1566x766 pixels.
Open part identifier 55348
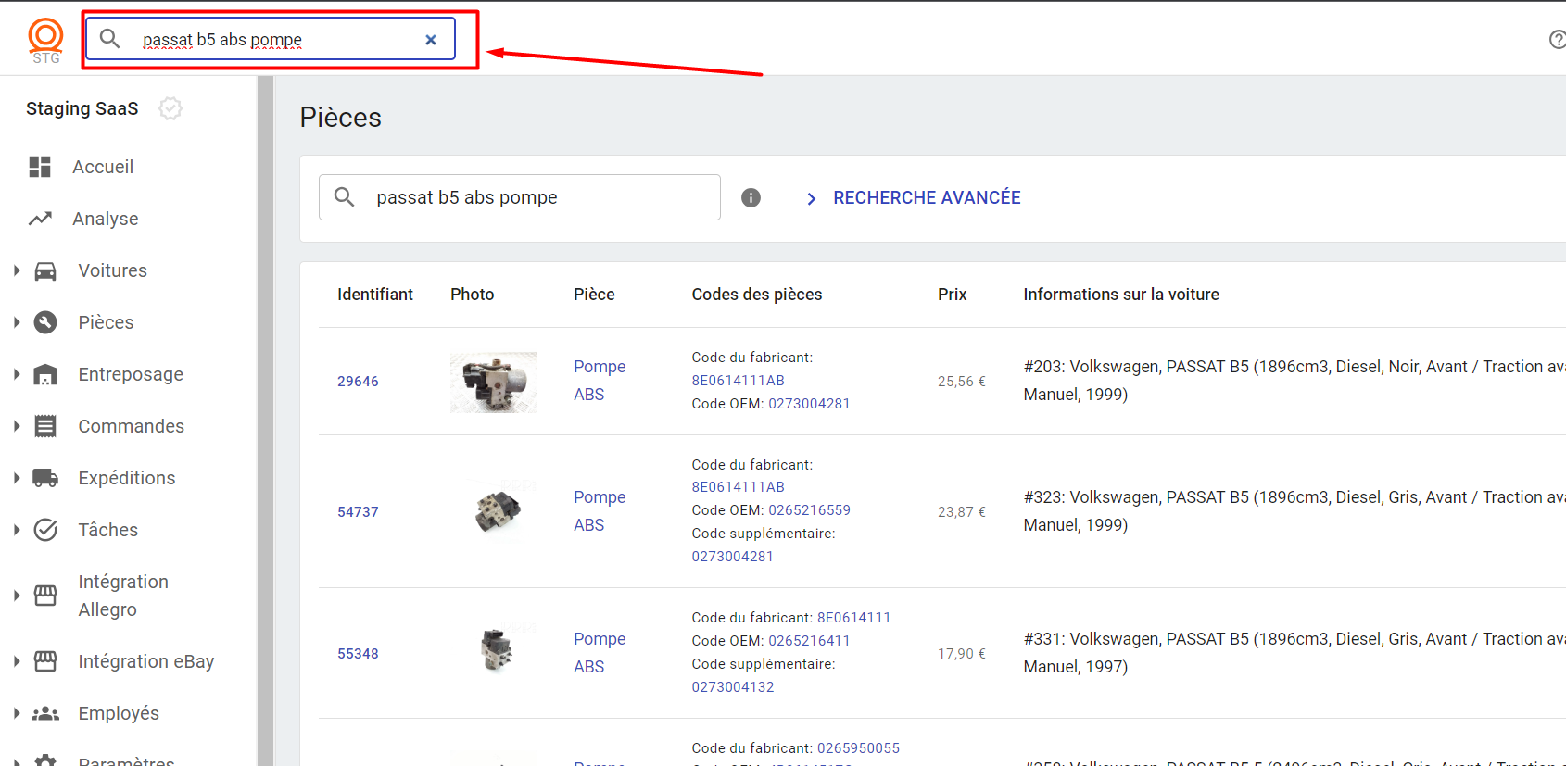[x=358, y=653]
